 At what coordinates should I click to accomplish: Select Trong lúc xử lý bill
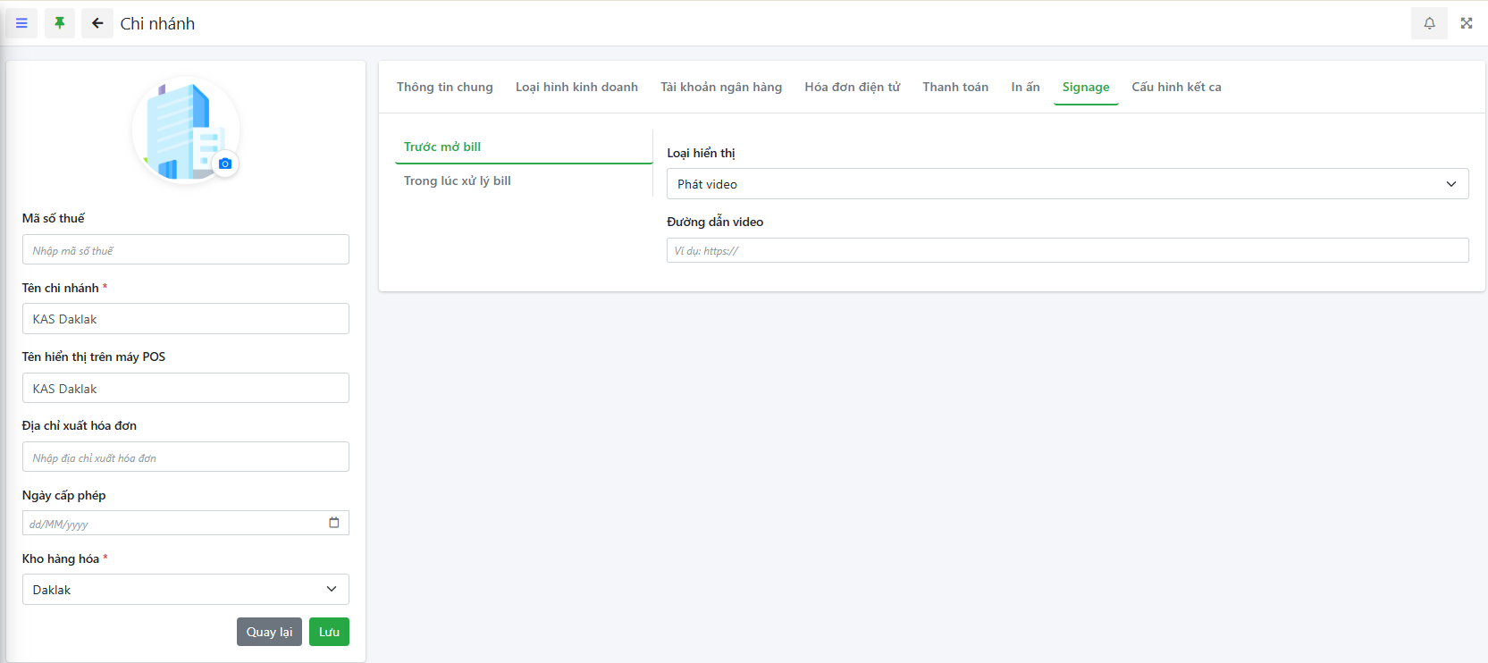[x=458, y=180]
